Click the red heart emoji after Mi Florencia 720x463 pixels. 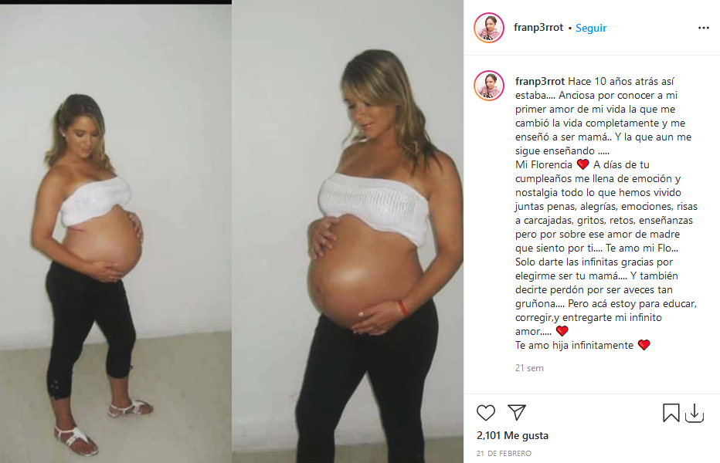pos(582,164)
